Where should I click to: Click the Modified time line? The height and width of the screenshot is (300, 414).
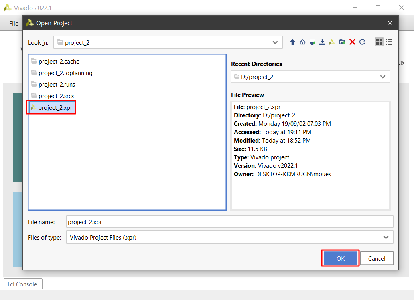point(272,141)
